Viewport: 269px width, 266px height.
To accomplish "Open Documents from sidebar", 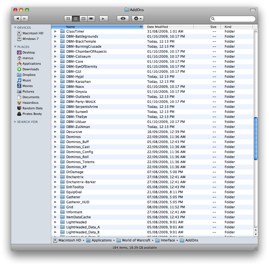I will [28, 97].
